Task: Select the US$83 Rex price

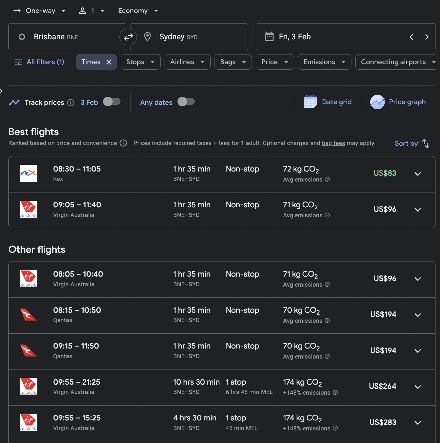Action: [385, 173]
